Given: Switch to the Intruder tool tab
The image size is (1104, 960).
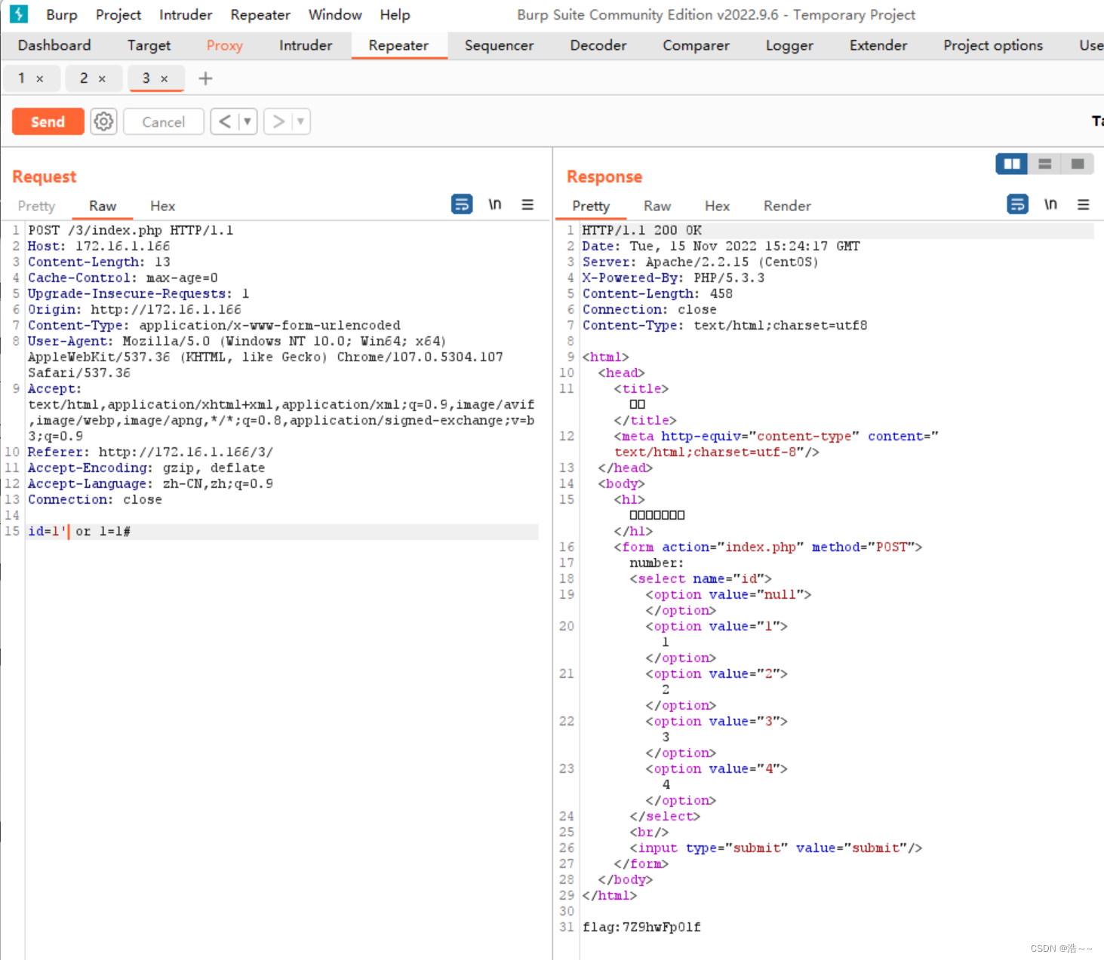Looking at the screenshot, I should (306, 45).
